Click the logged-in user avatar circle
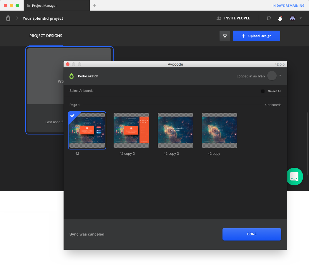This screenshot has height=266, width=309. pyautogui.click(x=272, y=76)
